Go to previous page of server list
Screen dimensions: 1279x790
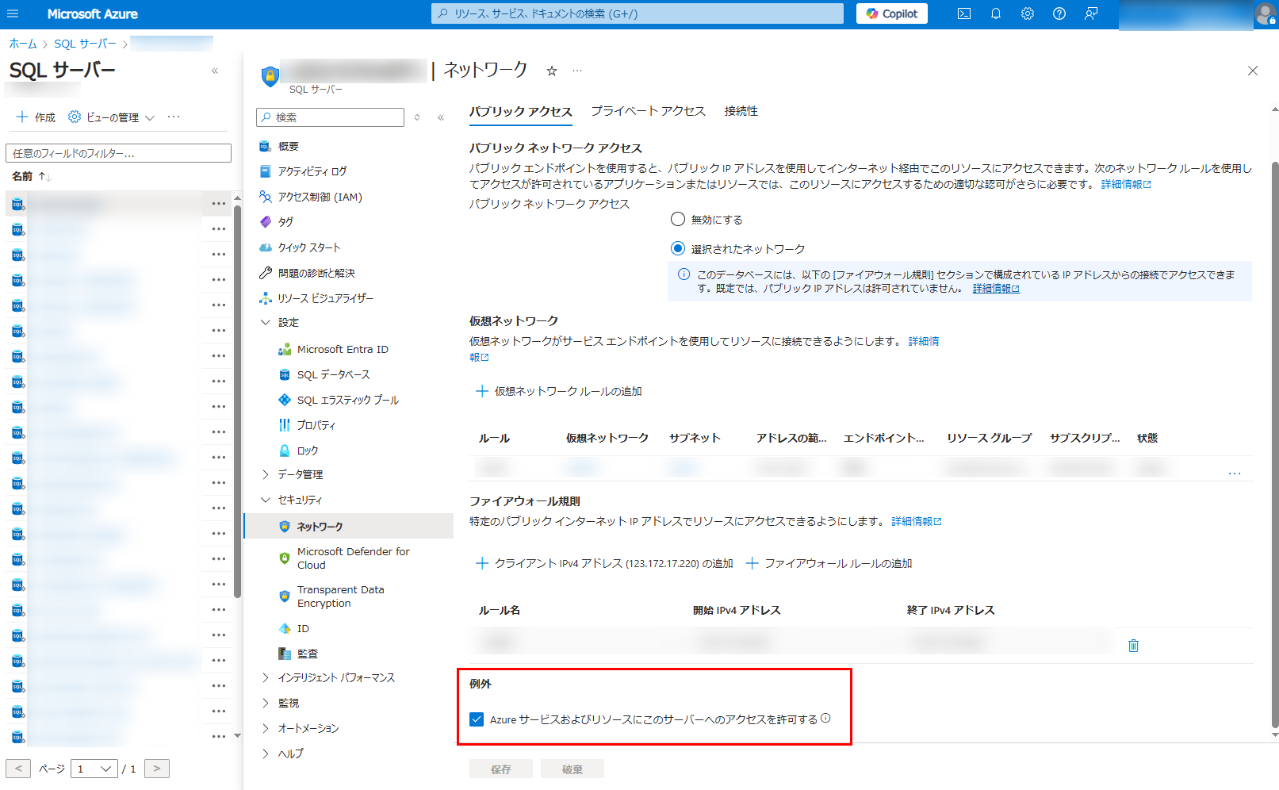pyautogui.click(x=18, y=769)
